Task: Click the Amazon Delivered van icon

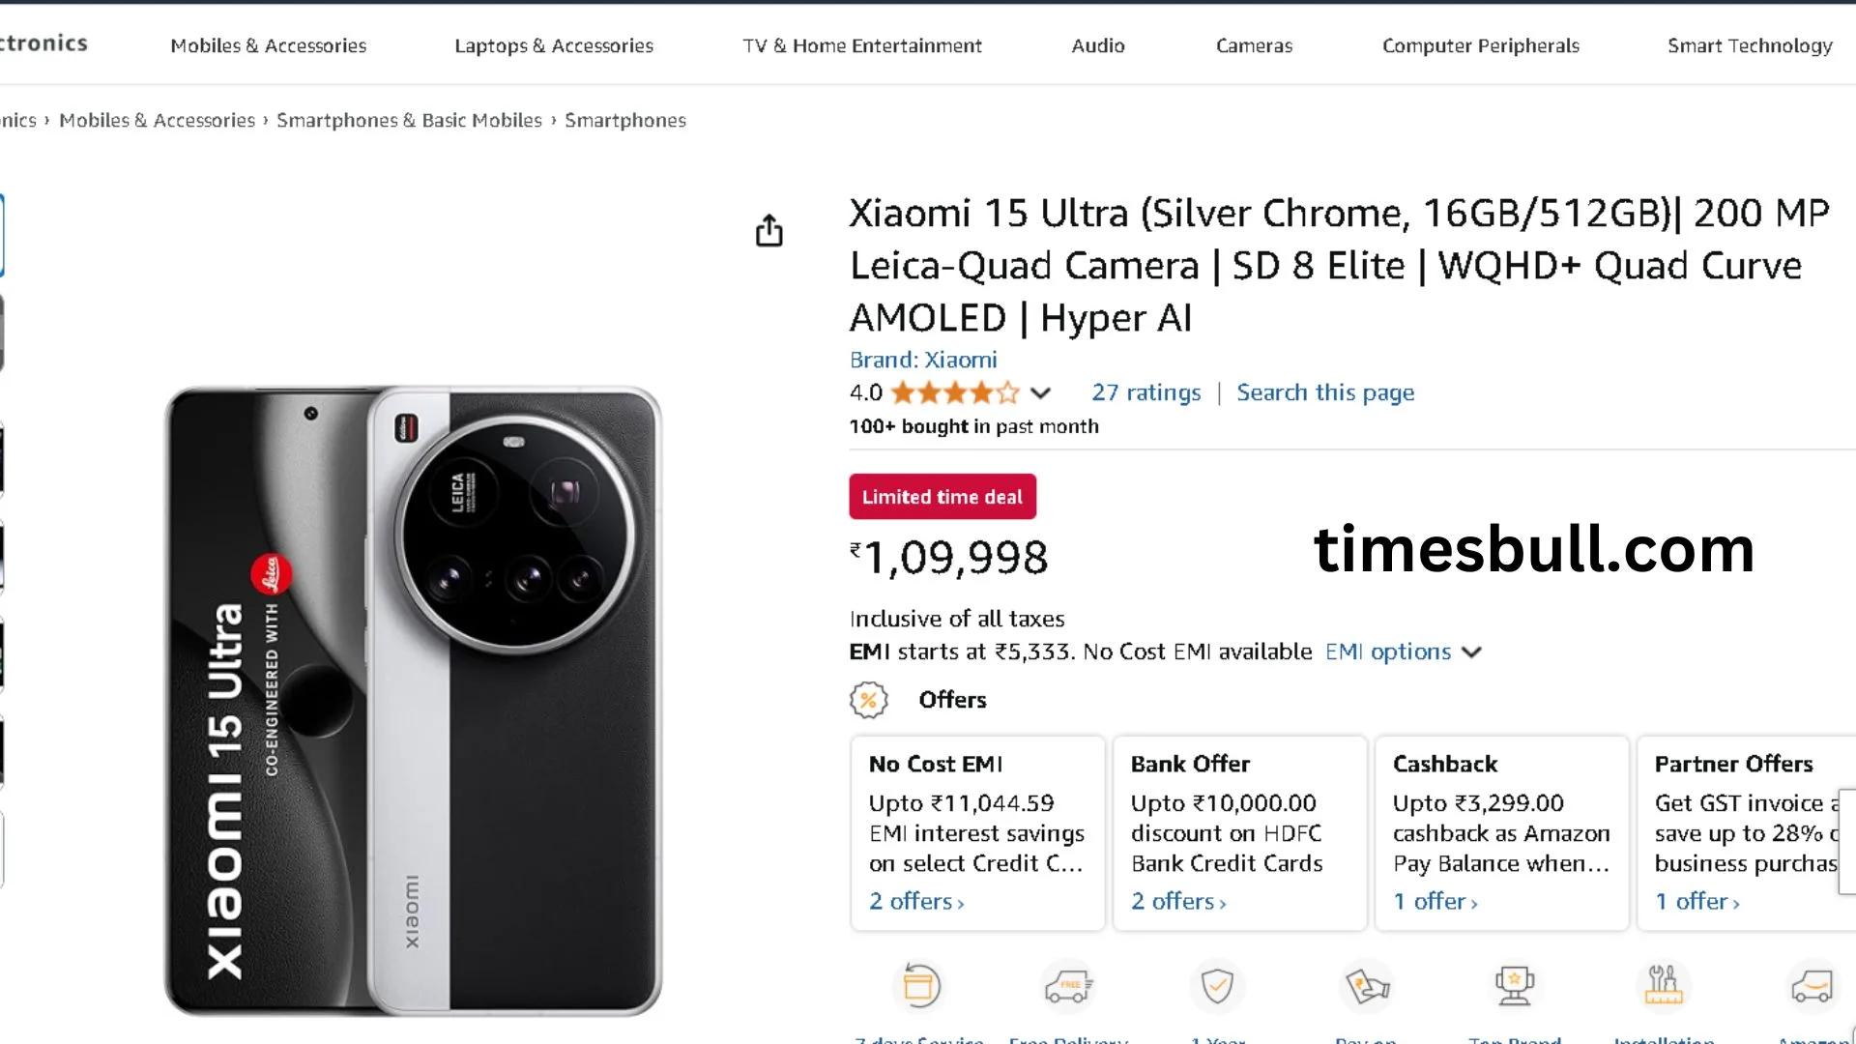Action: (1812, 986)
